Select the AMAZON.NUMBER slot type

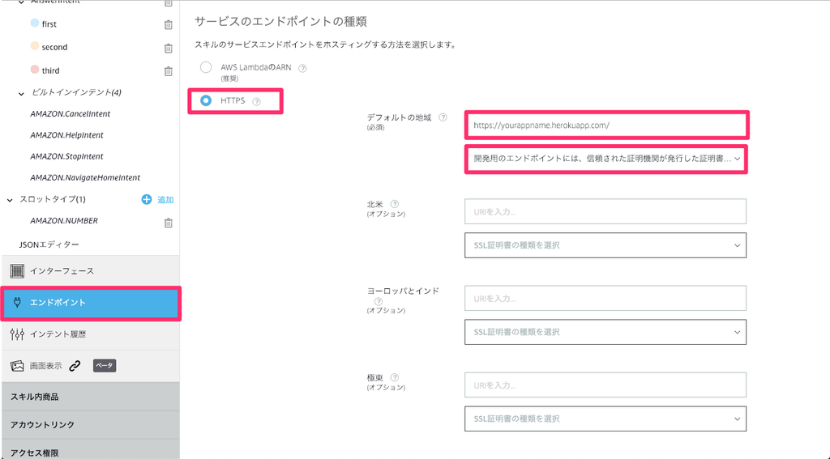click(64, 220)
